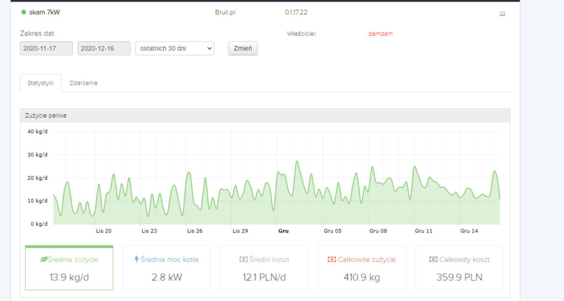Open the owner link damdam

(x=381, y=34)
